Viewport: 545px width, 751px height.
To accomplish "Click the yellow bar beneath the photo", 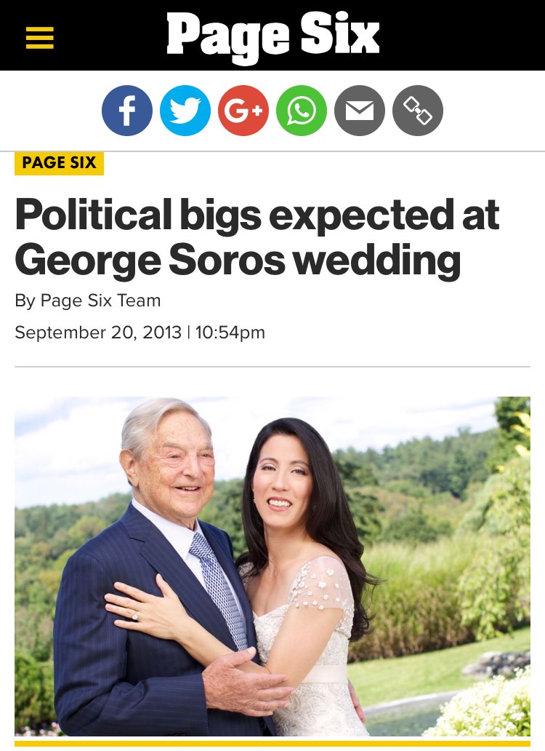I will tap(272, 743).
